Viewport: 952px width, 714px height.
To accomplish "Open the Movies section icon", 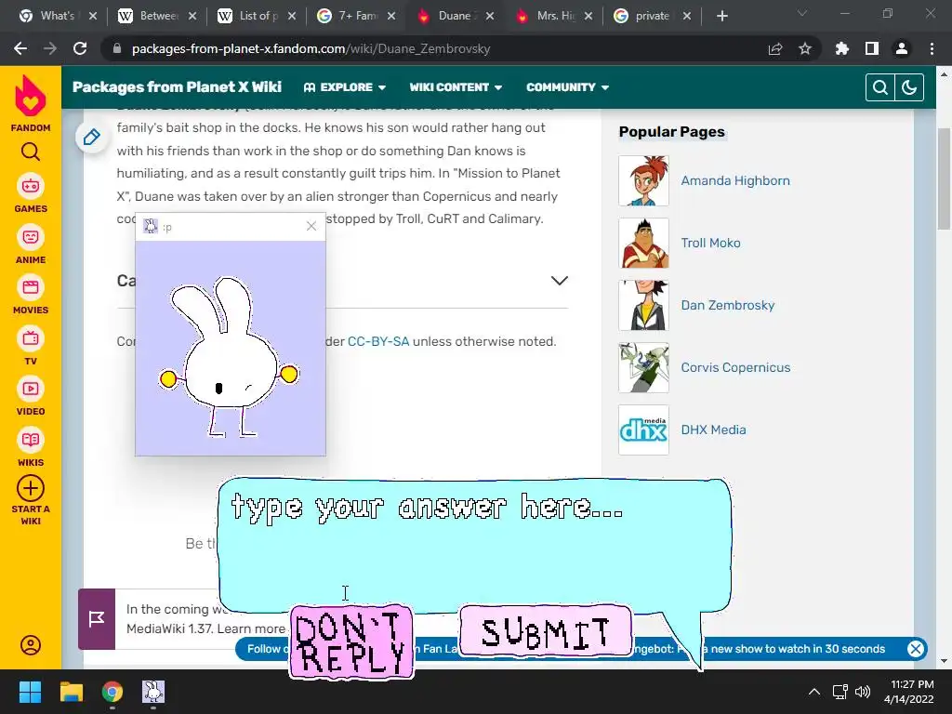I will coord(31,287).
